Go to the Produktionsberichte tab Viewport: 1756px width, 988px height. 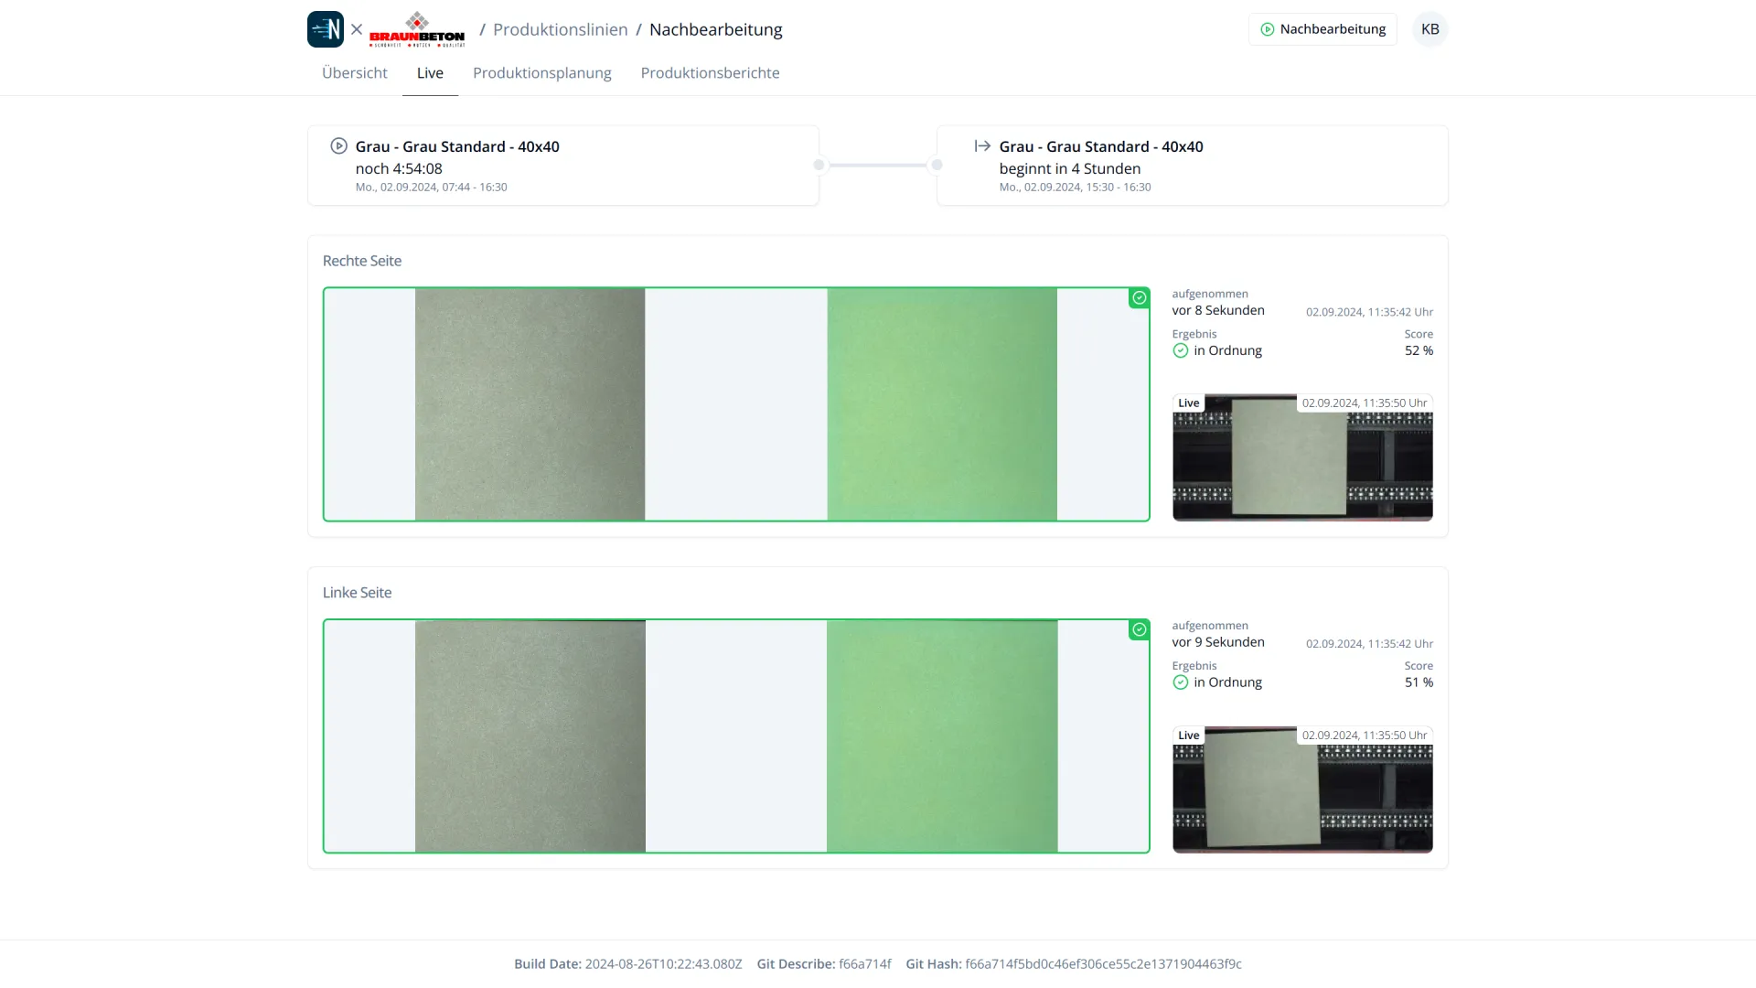[x=711, y=73]
